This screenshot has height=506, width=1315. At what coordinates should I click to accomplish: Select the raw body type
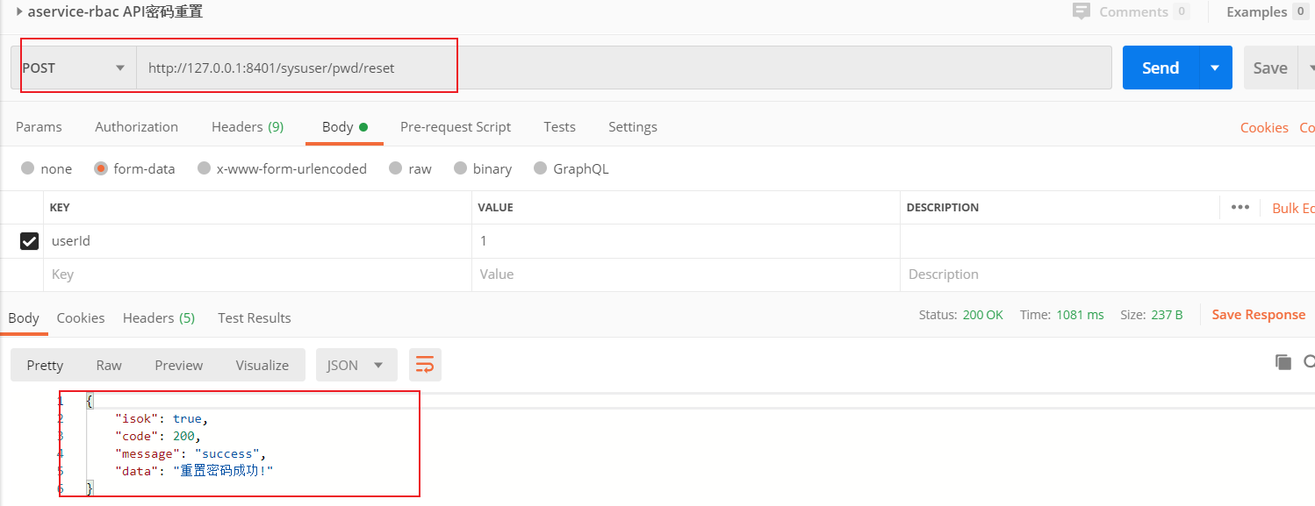(x=395, y=168)
